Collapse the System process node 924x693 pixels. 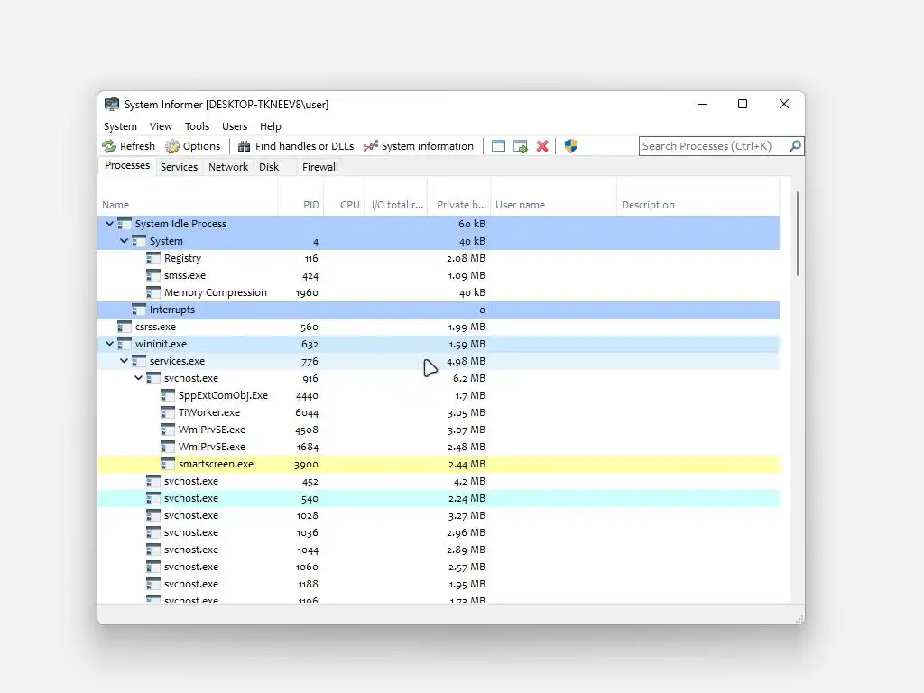(124, 241)
